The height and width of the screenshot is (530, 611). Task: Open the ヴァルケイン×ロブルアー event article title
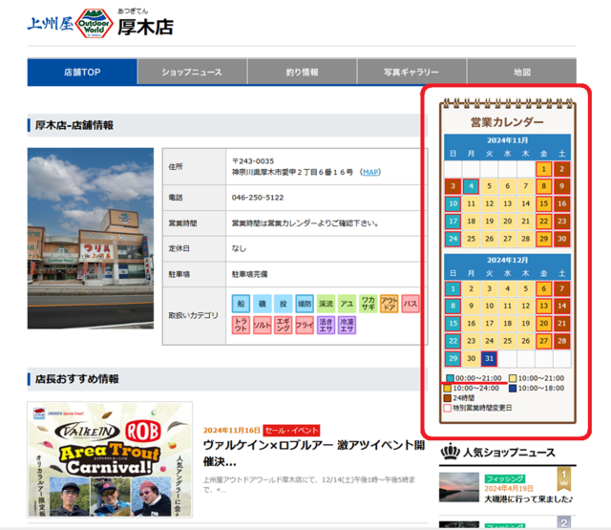[x=313, y=453]
